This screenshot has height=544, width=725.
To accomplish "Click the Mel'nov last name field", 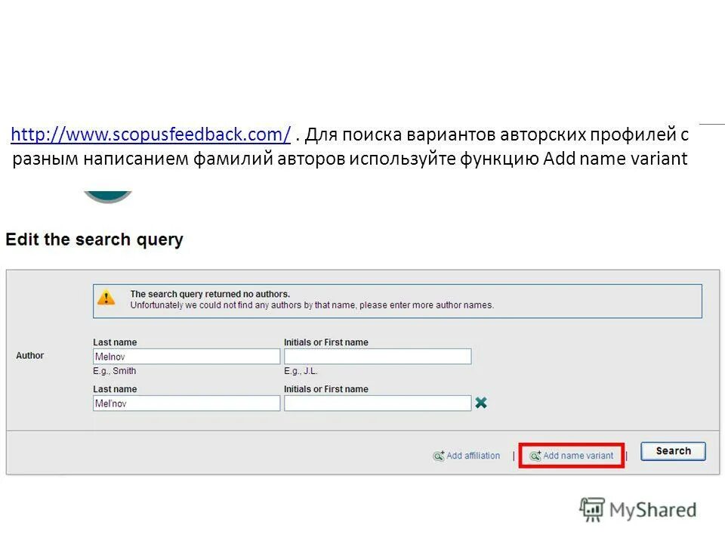I will (x=187, y=403).
